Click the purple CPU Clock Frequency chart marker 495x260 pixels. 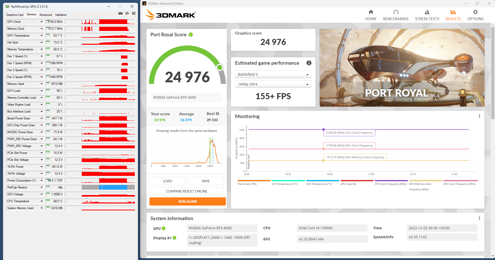tap(324, 129)
